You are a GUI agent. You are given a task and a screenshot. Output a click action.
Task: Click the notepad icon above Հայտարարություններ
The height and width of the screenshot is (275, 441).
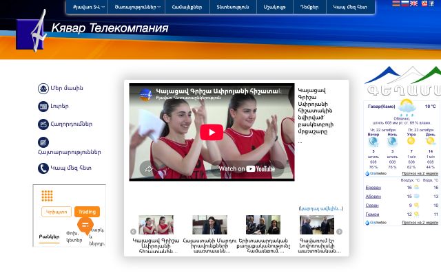[x=43, y=142]
